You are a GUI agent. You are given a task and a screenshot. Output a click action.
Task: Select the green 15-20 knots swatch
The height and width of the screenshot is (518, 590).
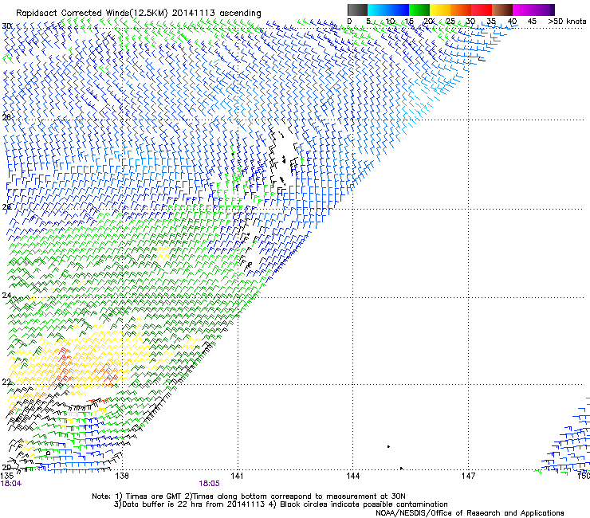[x=419, y=10]
